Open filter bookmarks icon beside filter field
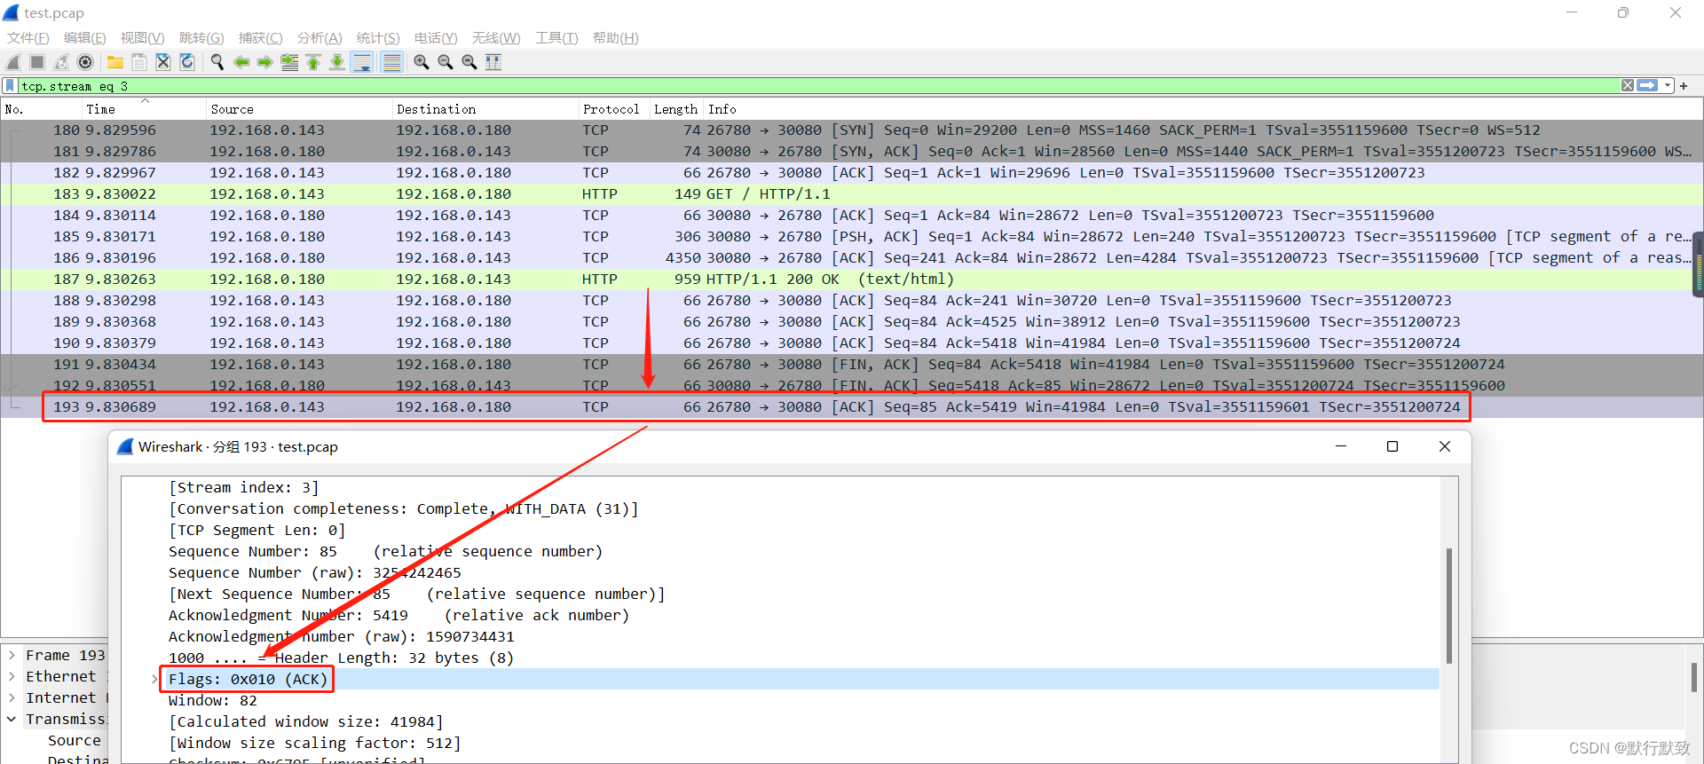This screenshot has width=1704, height=764. [x=10, y=86]
